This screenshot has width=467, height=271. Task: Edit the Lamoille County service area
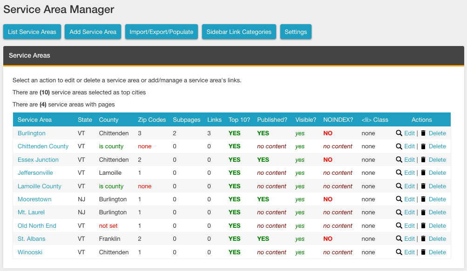(x=409, y=186)
